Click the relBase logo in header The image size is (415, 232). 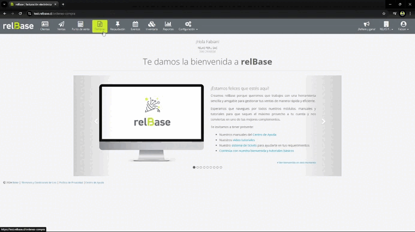[18, 26]
